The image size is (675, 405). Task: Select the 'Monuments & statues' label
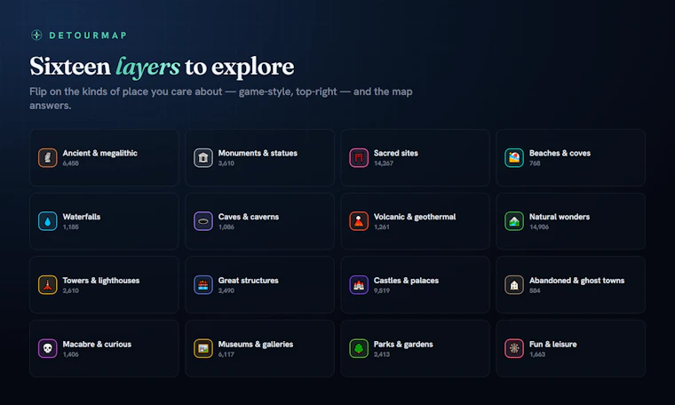[x=258, y=154]
